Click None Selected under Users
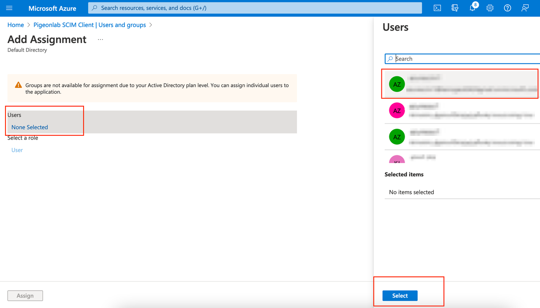Image resolution: width=540 pixels, height=308 pixels. 30,127
